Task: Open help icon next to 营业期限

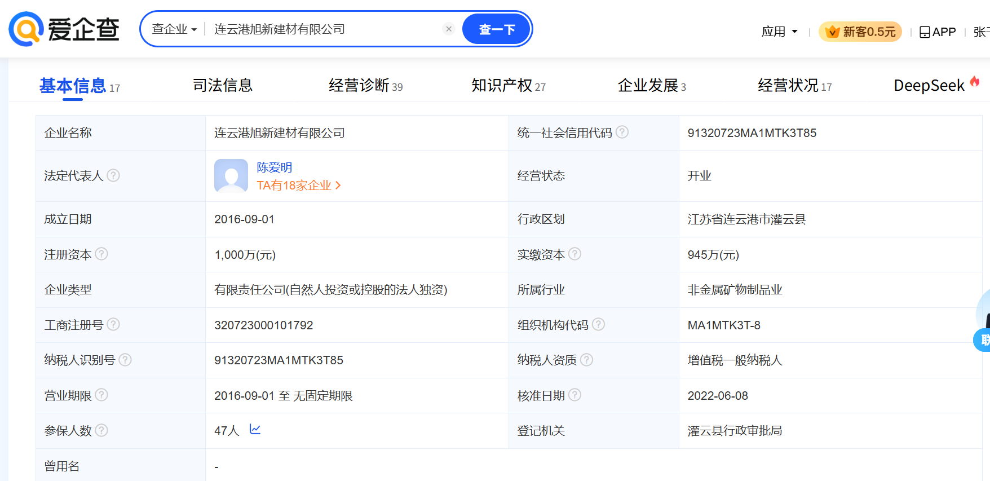Action: click(x=101, y=395)
